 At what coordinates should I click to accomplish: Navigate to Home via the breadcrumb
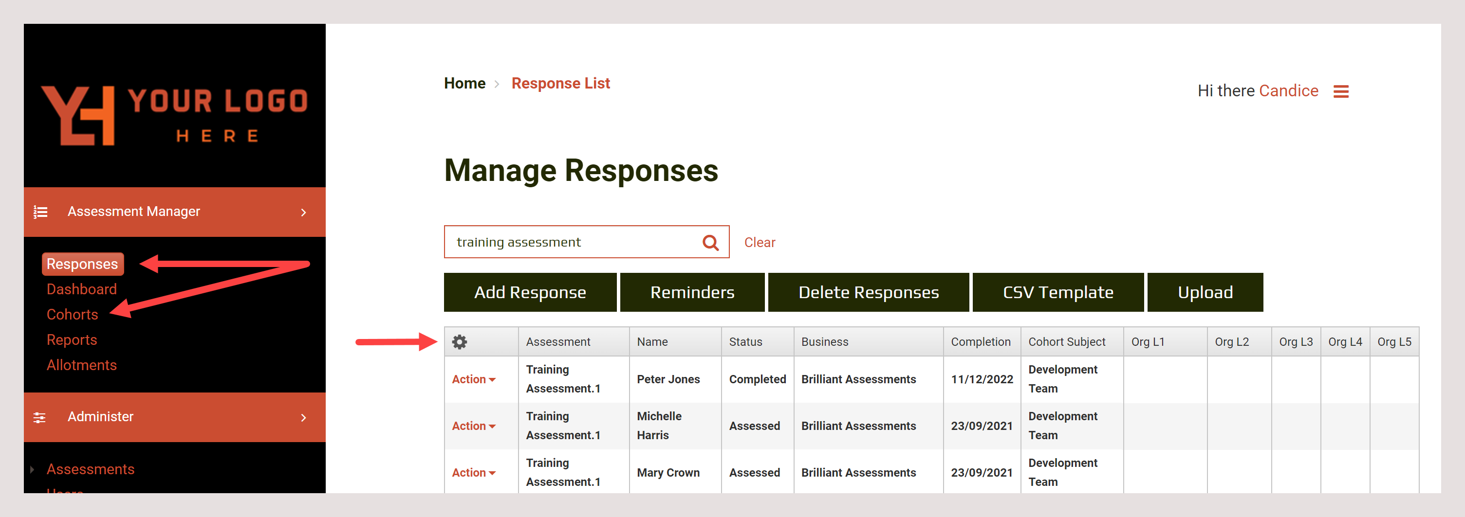point(464,83)
